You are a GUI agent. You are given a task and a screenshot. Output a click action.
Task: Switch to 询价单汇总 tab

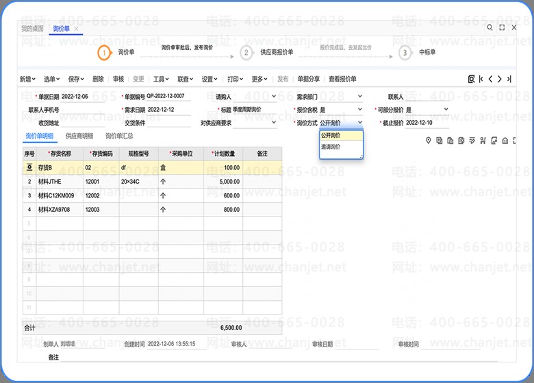click(x=119, y=136)
